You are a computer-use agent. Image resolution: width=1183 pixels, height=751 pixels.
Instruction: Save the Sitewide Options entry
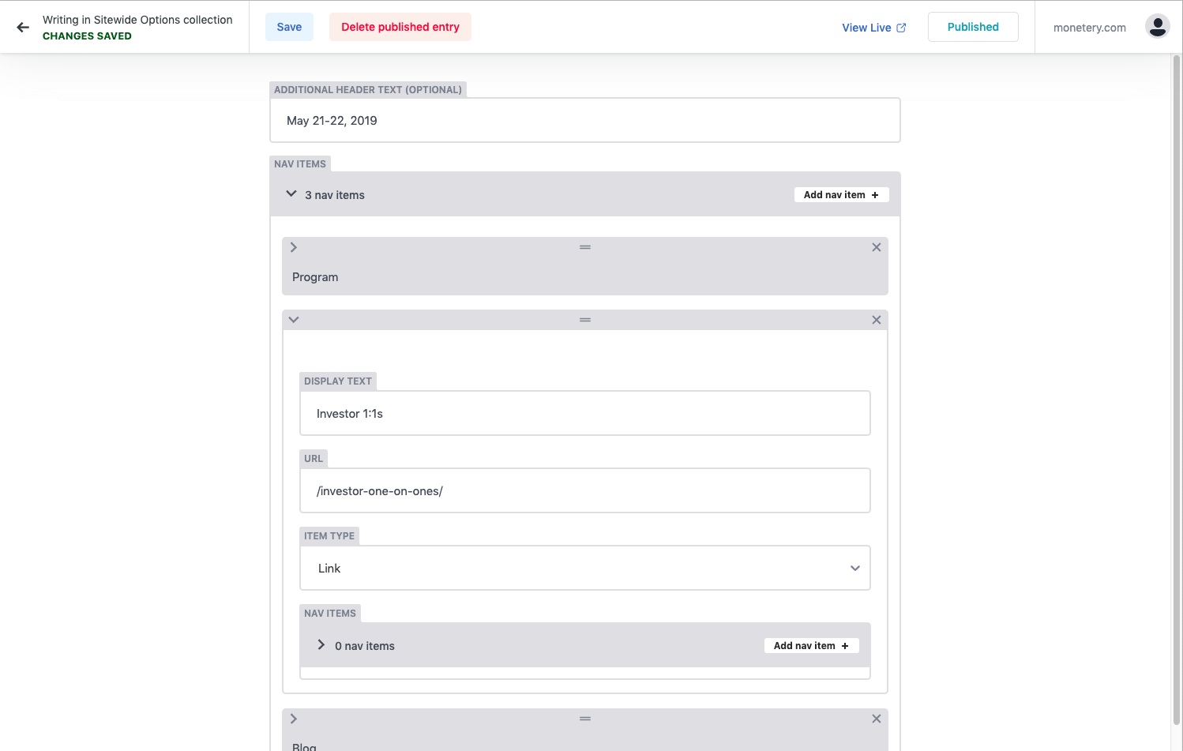click(x=289, y=26)
